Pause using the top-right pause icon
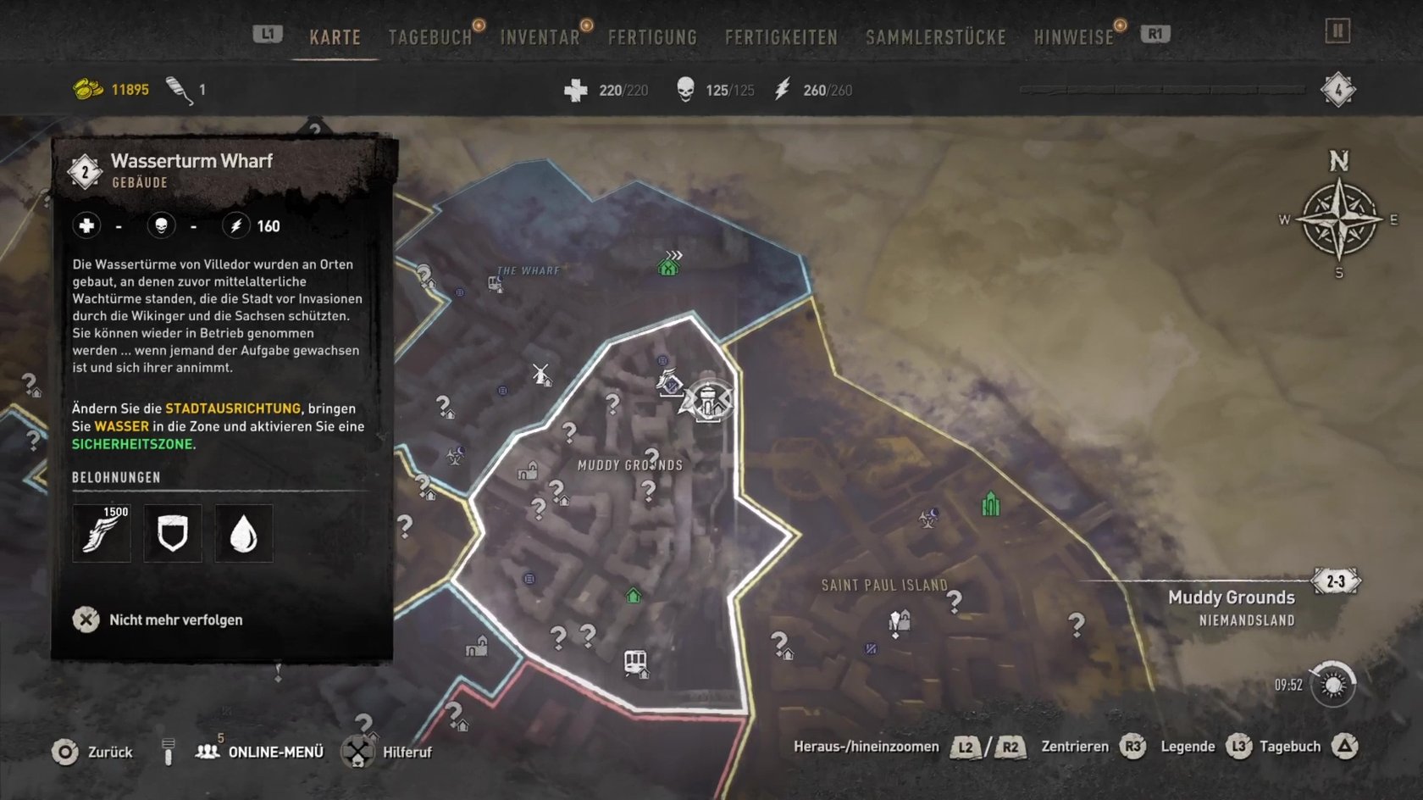Viewport: 1423px width, 800px height. [1337, 31]
